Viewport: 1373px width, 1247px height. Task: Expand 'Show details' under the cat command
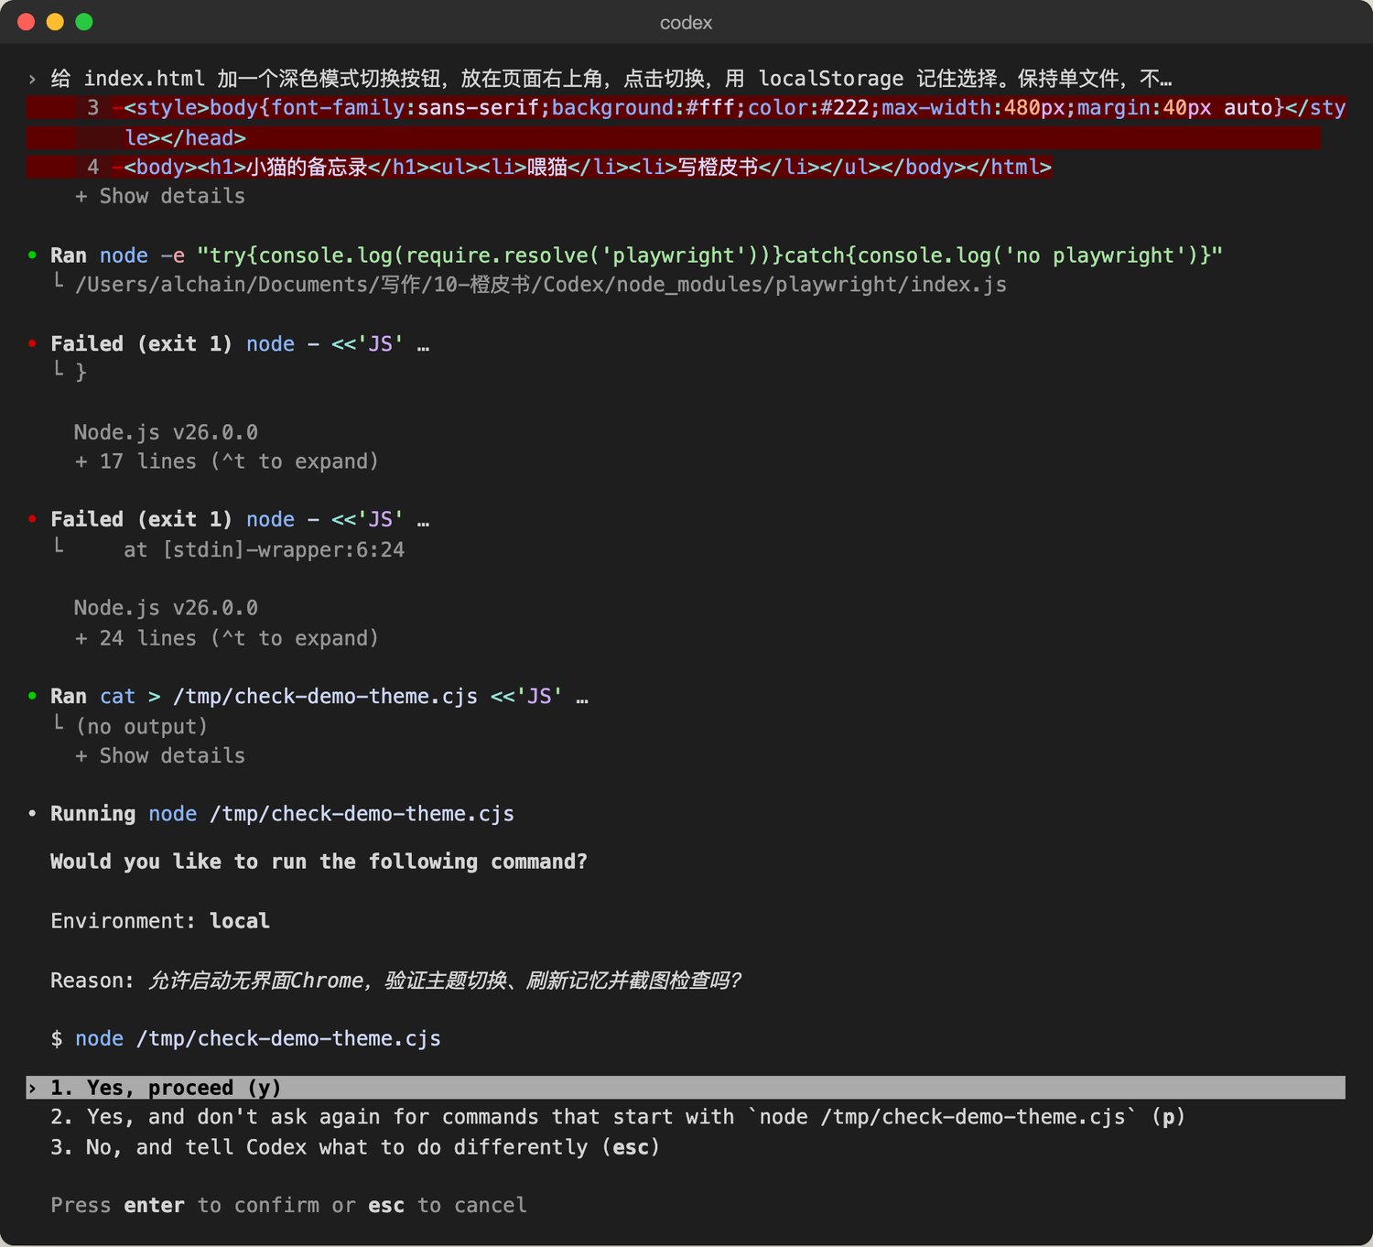pos(160,756)
